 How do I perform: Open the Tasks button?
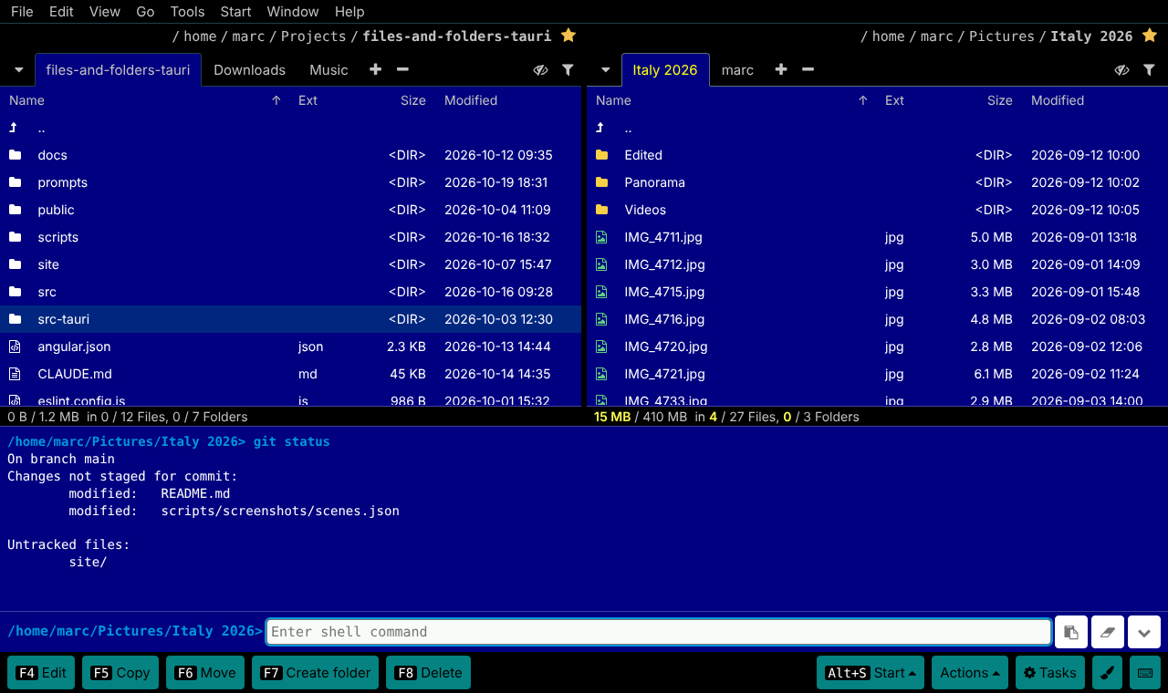1050,673
